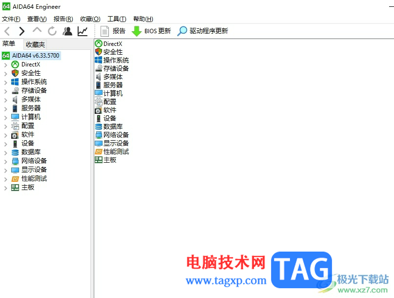The height and width of the screenshot is (298, 394).
Task: Expand the 服务器 tree node
Action: tap(5, 109)
